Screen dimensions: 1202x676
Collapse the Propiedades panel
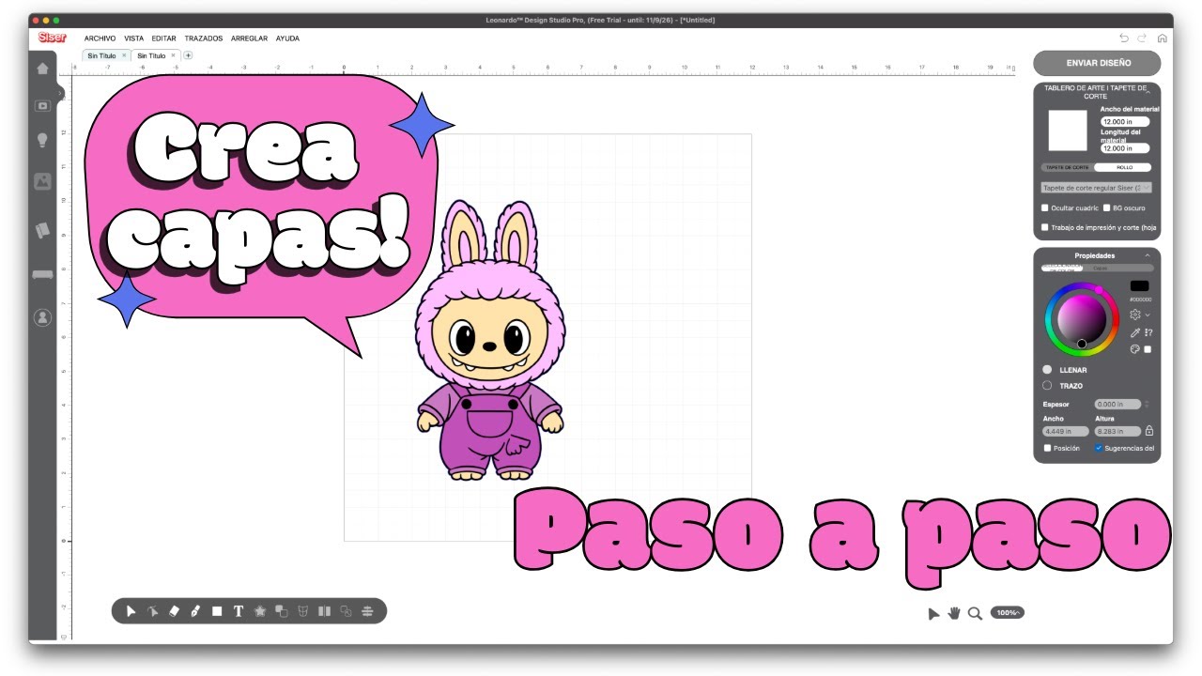(x=1148, y=255)
